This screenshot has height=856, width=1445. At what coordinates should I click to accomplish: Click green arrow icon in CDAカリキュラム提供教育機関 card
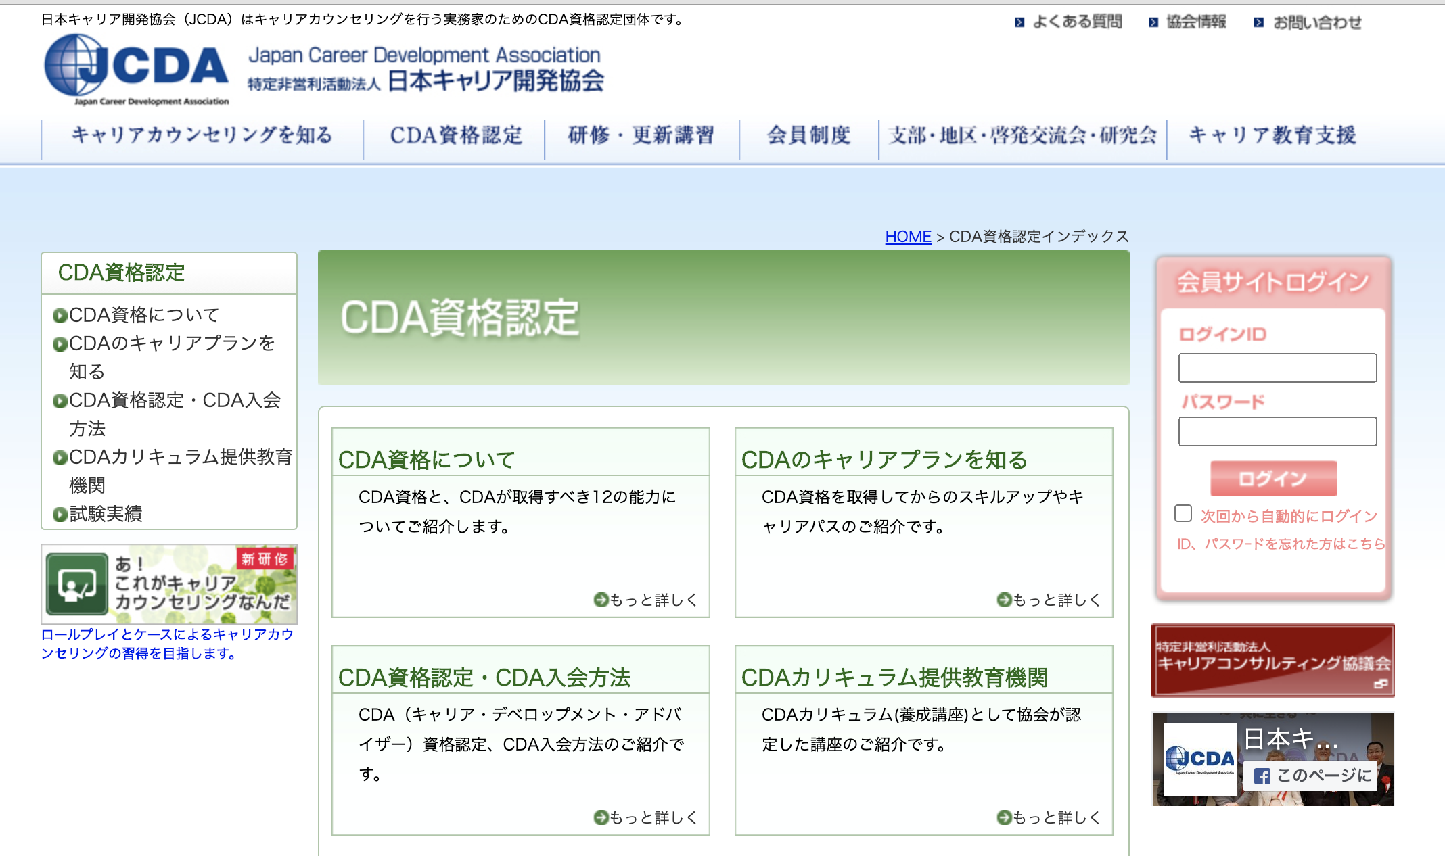[x=1004, y=817]
